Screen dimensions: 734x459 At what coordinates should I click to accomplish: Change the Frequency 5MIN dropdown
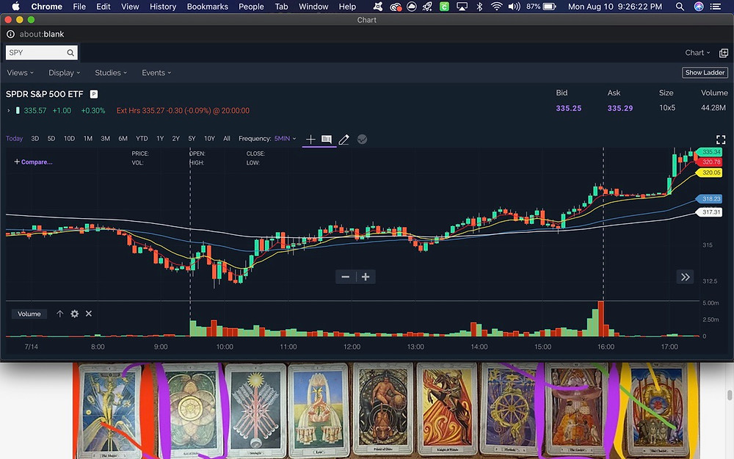tap(285, 139)
